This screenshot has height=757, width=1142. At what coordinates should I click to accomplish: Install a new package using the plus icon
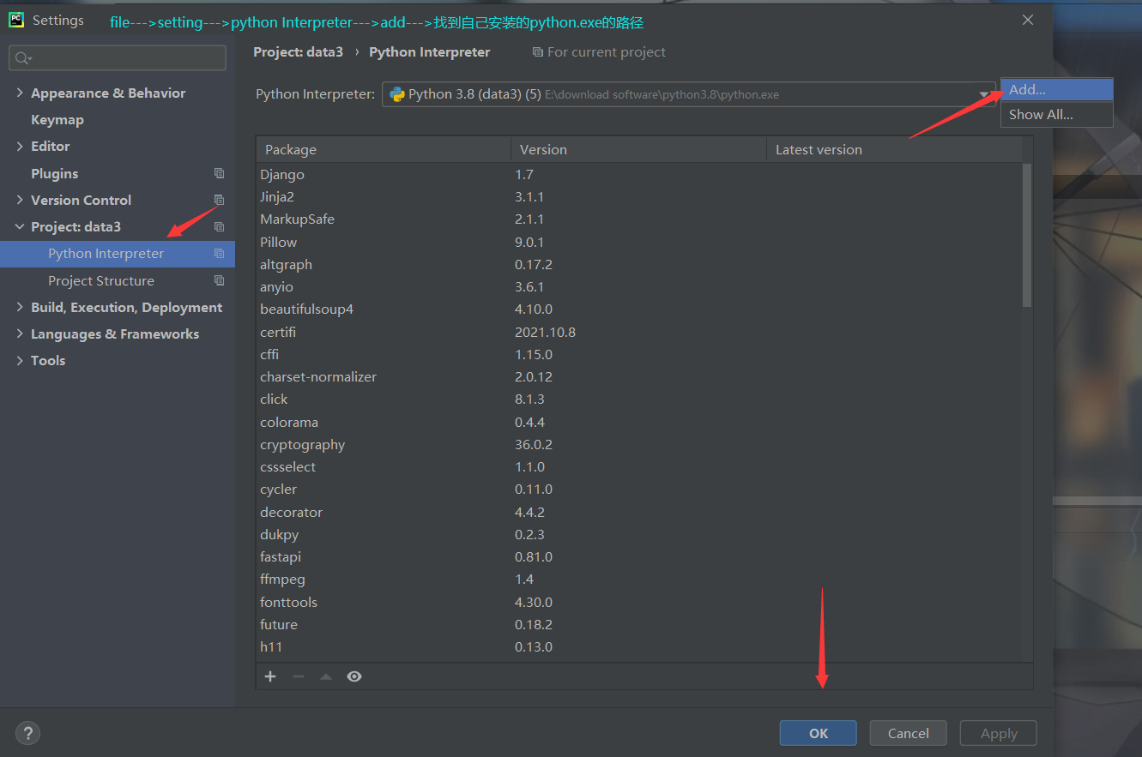[x=270, y=676]
